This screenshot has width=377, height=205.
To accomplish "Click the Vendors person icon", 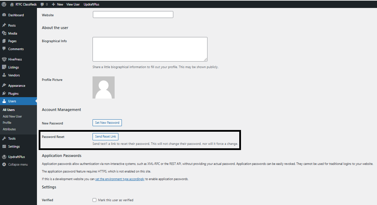I will click(4, 75).
